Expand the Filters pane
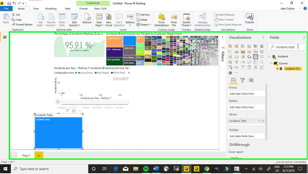Viewport: 308px width, 174px height. pyautogui.click(x=222, y=37)
